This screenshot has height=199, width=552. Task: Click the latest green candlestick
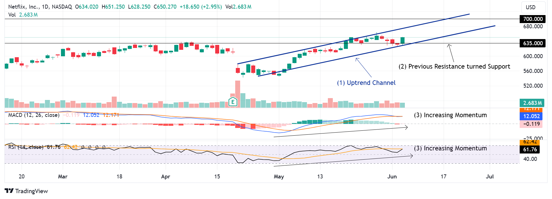(402, 40)
